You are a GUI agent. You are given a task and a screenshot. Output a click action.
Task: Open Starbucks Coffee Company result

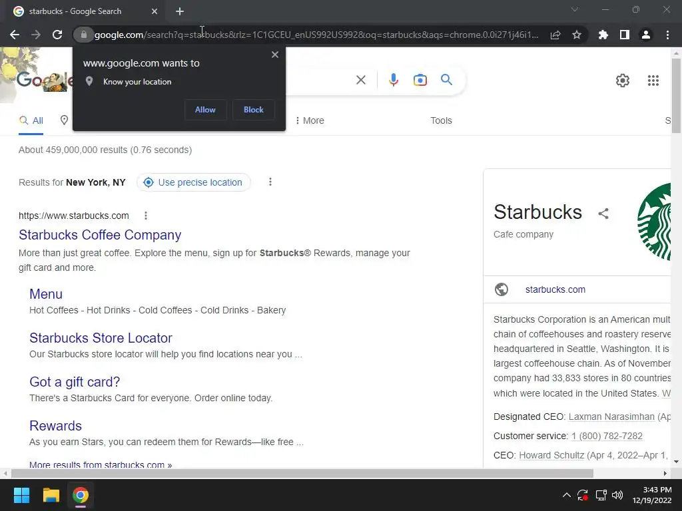click(x=100, y=235)
